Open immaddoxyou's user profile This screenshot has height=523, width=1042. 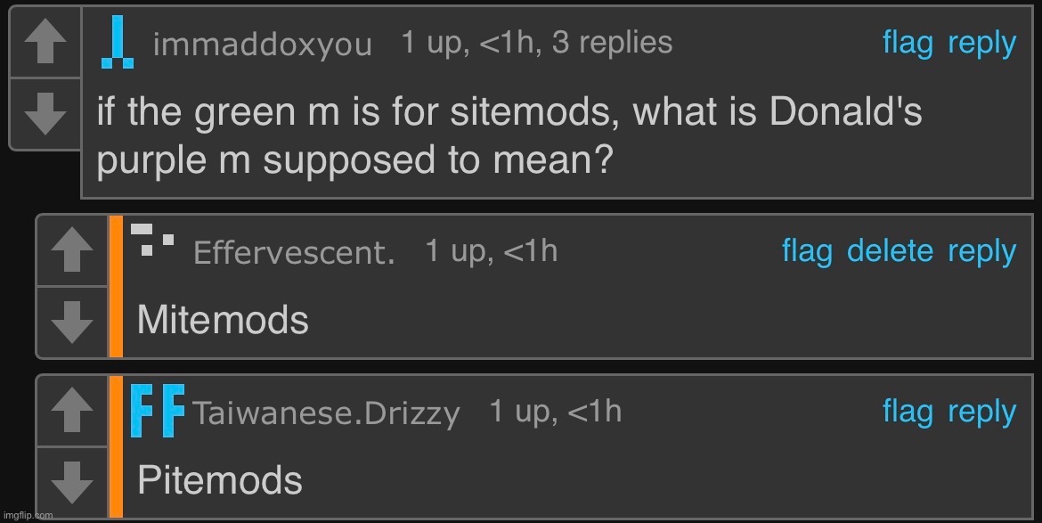click(262, 45)
